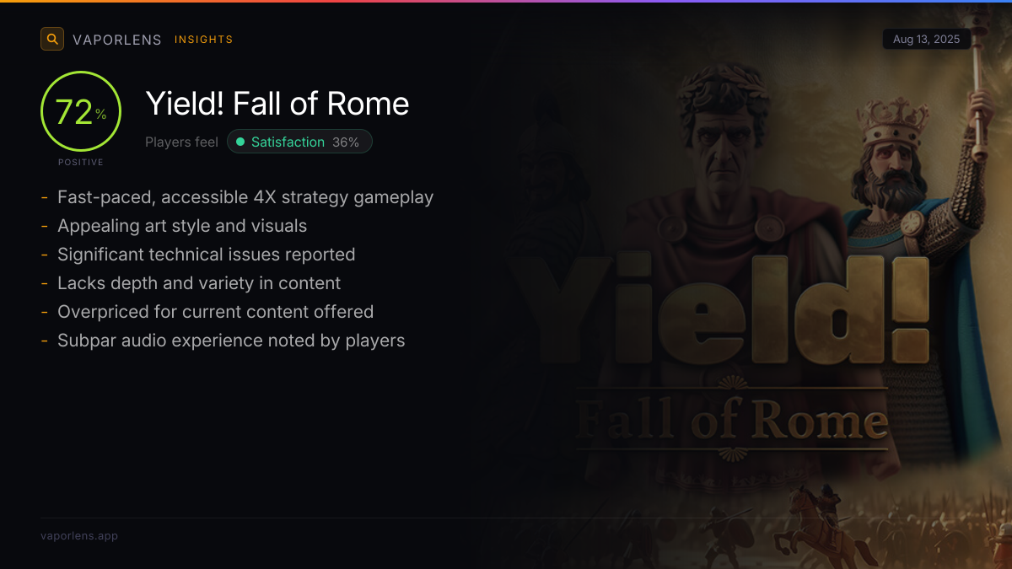Click the Satisfaction 36% sentiment pill

point(299,142)
